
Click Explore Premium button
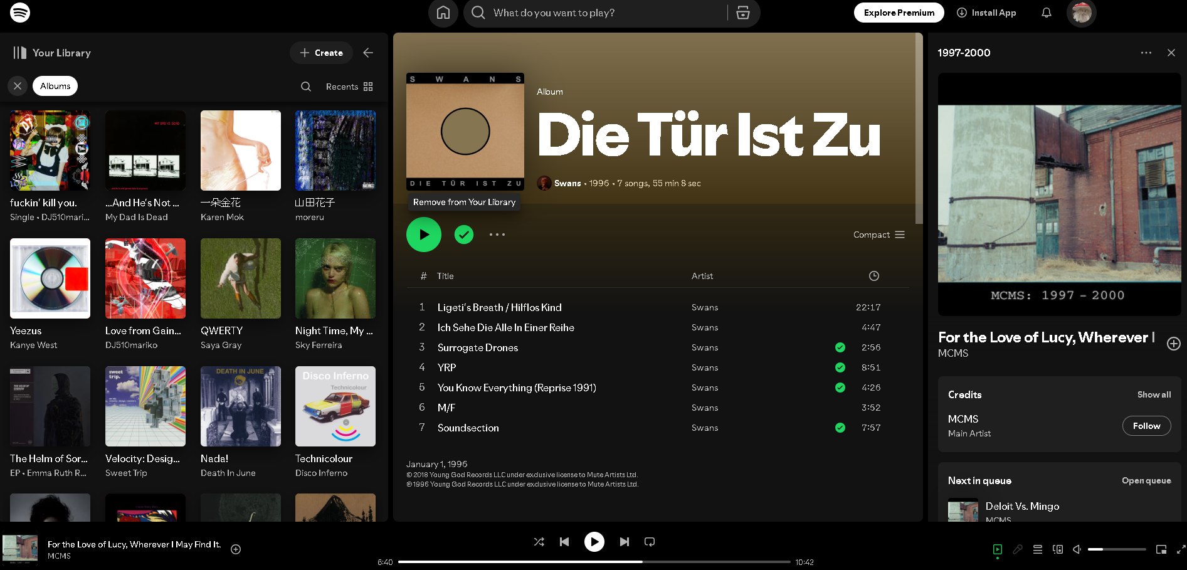(899, 13)
